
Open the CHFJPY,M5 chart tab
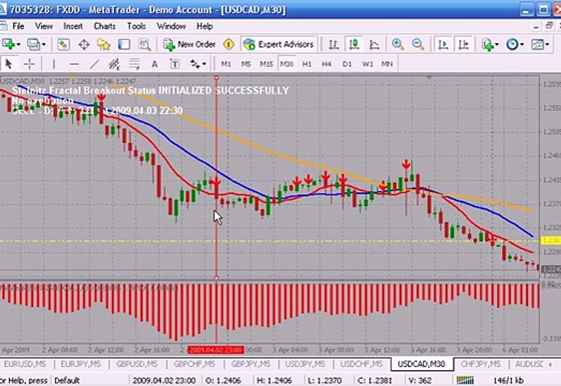[480, 364]
